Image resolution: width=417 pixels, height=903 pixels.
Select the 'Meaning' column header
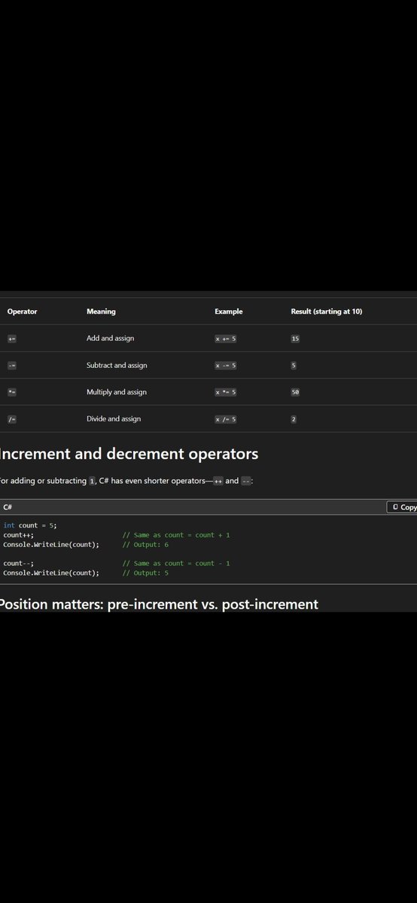[101, 312]
